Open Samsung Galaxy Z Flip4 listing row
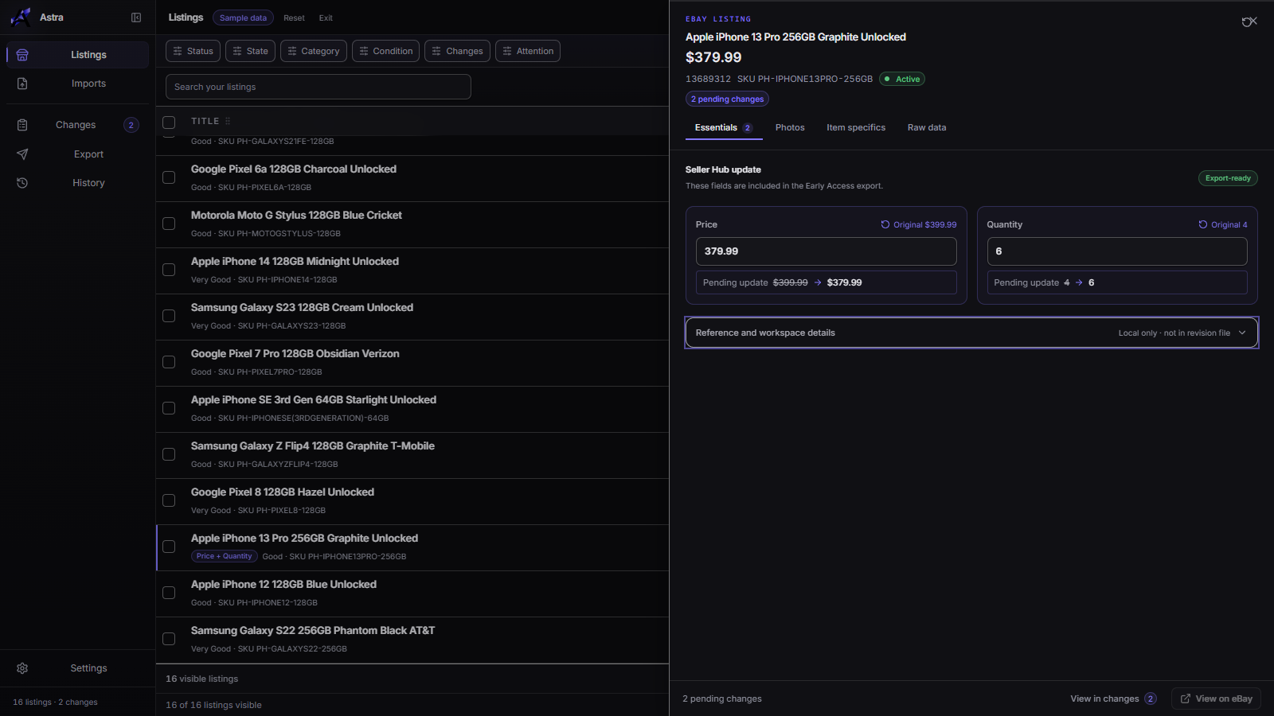Viewport: 1274px width, 716px height. (412, 455)
